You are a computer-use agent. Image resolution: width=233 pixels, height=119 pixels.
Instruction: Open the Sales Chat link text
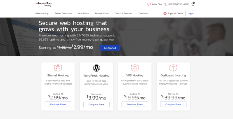(x=157, y=4)
